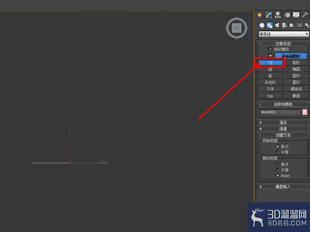Uncheck the 开始新图形 checkbox
Viewport: 310px width, 232px height.
coord(270,55)
